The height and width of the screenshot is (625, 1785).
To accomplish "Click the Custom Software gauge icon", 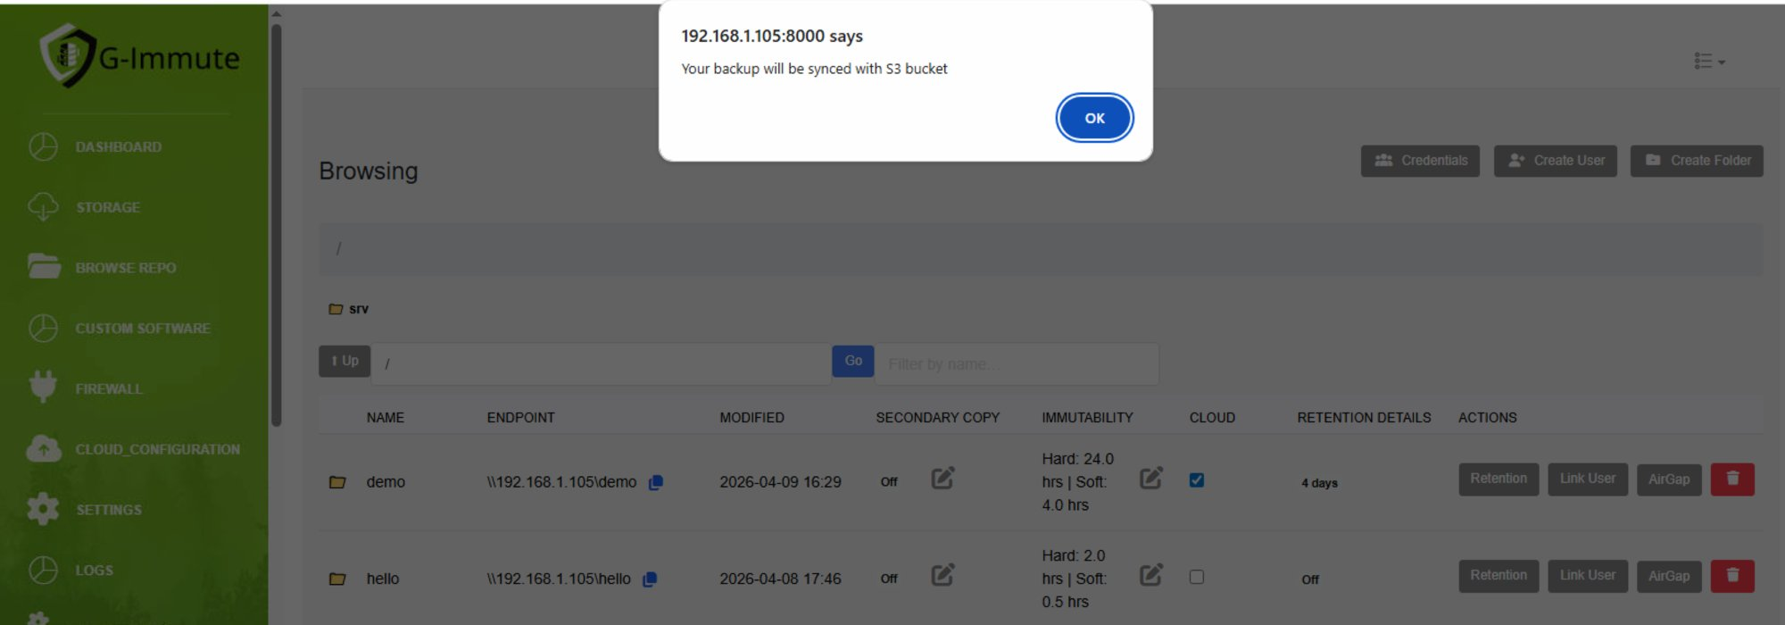I will 43,329.
